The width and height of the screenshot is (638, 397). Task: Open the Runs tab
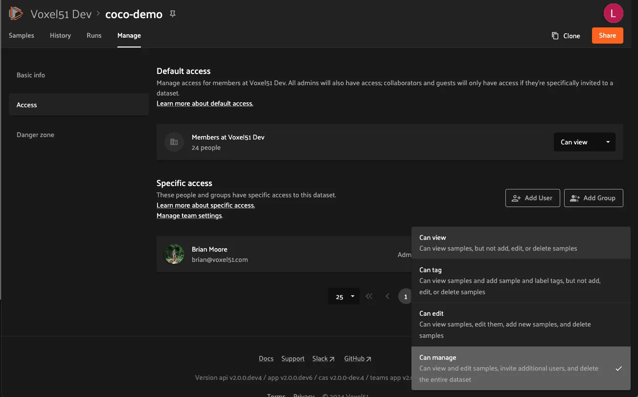point(94,35)
